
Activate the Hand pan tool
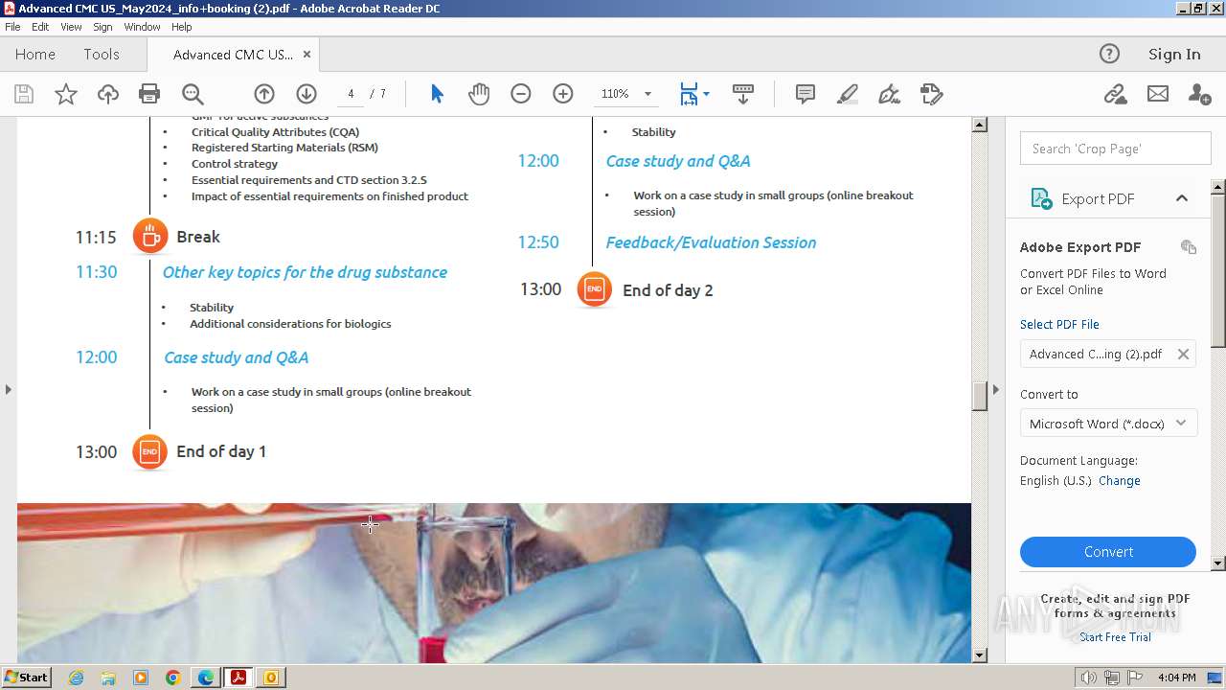(479, 94)
